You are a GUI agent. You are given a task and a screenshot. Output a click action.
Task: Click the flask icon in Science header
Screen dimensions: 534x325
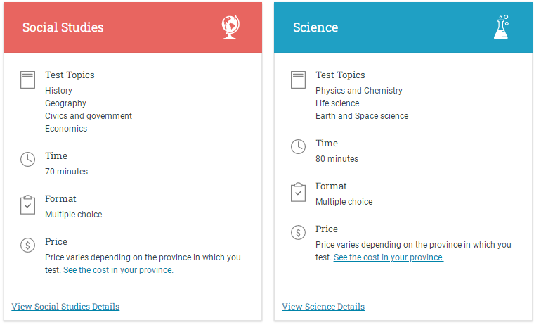(501, 27)
